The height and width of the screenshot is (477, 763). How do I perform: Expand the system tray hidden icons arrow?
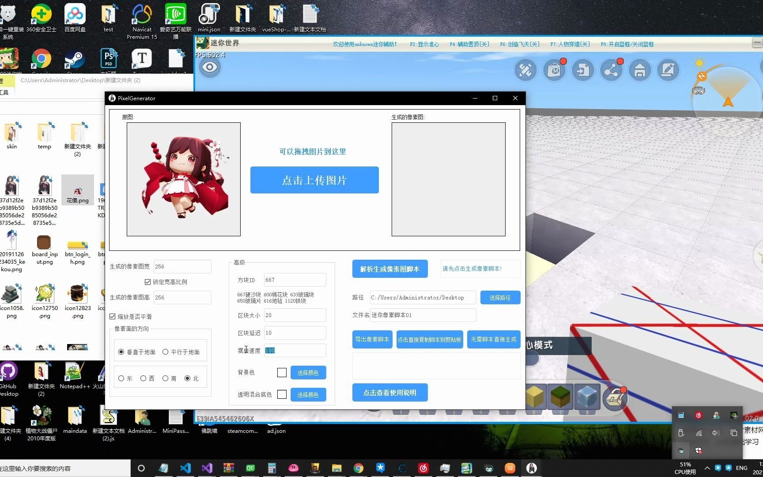[707, 468]
